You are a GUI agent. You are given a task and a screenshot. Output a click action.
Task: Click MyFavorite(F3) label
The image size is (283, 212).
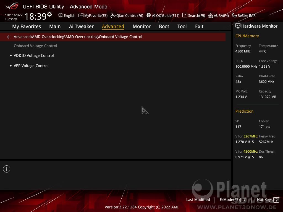(96, 15)
